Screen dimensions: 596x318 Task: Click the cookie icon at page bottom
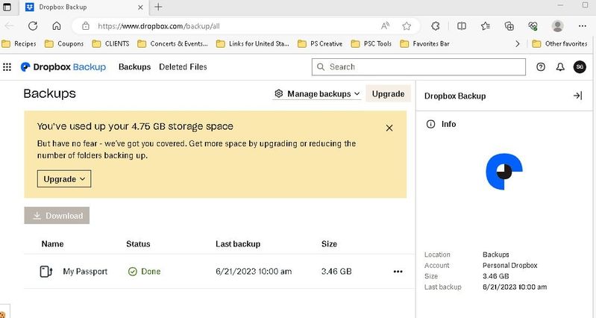pos(2,315)
